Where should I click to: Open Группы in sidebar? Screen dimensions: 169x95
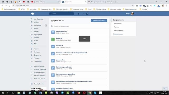coord(36,31)
